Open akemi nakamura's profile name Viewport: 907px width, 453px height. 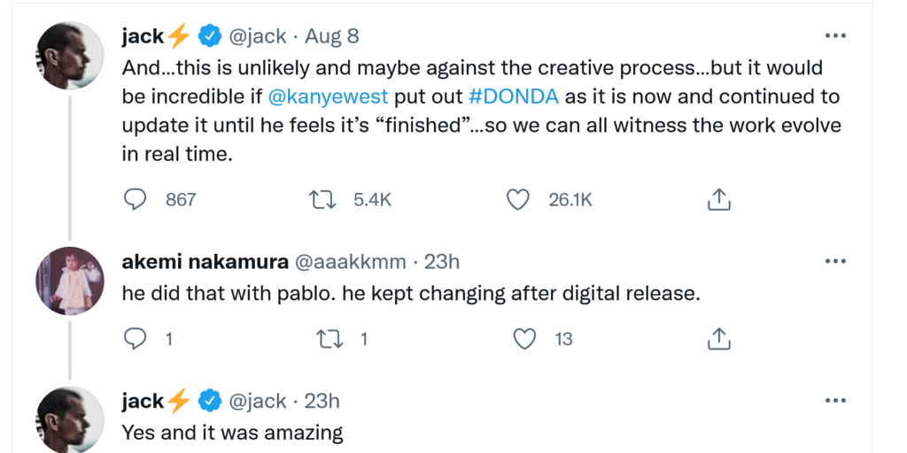pyautogui.click(x=205, y=262)
